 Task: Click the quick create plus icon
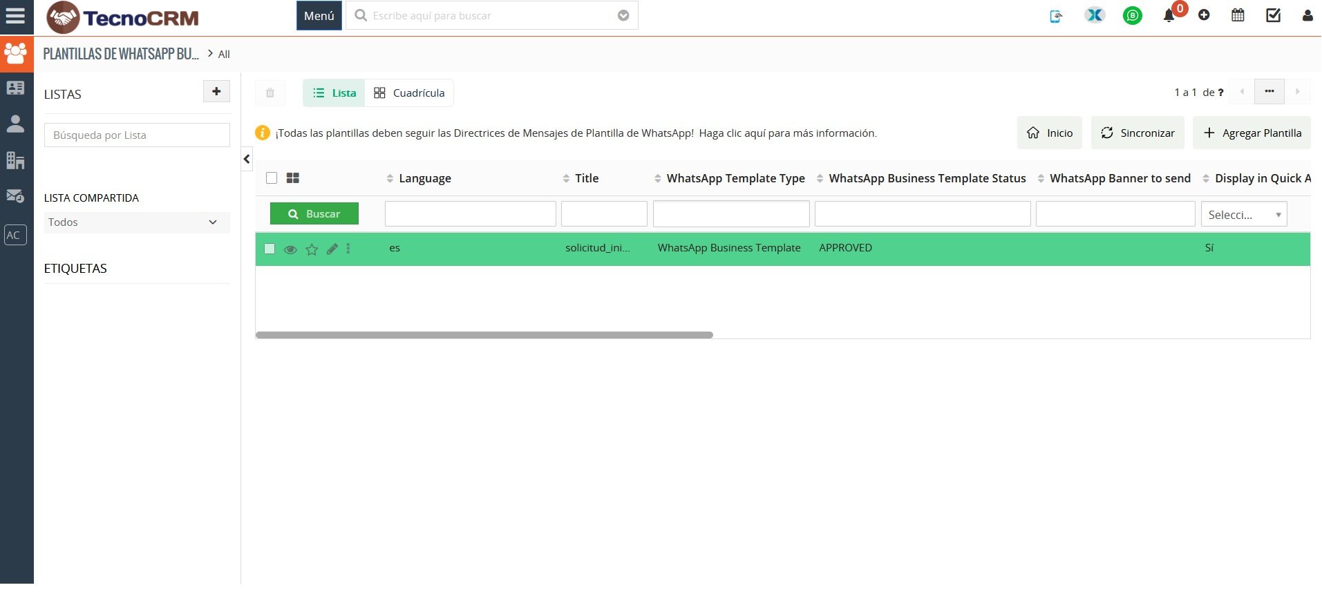1204,15
